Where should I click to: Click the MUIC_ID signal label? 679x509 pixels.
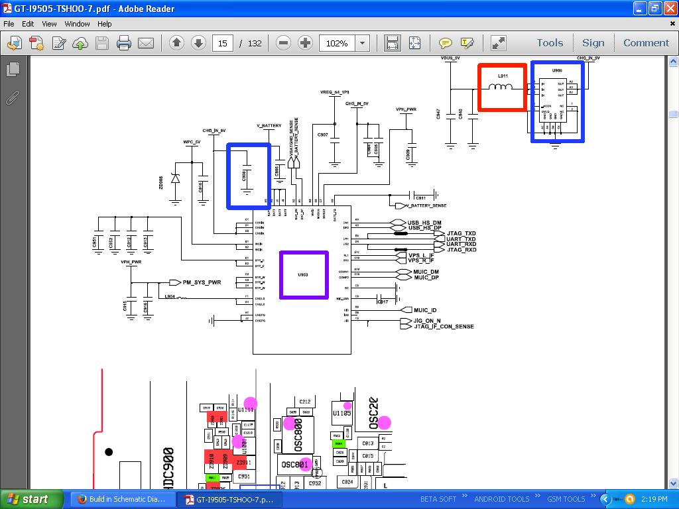tap(425, 310)
